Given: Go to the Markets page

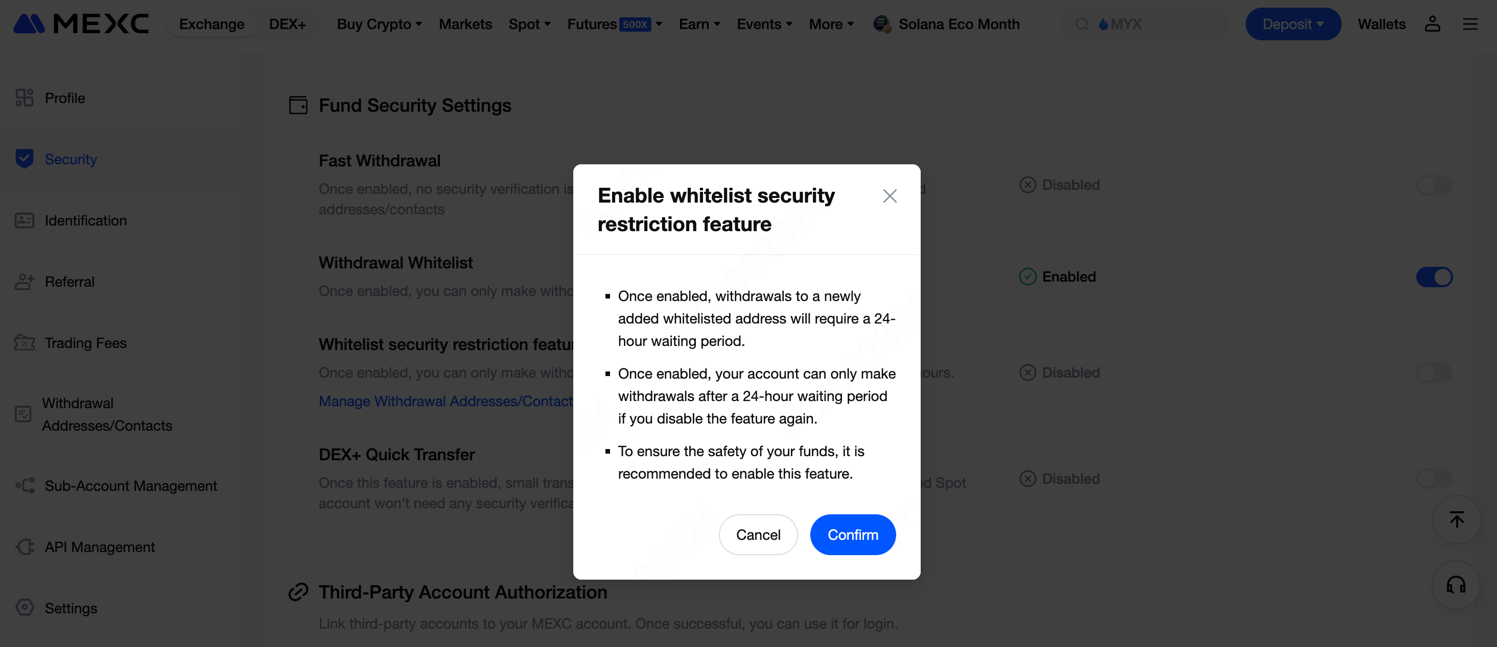Looking at the screenshot, I should coord(465,24).
